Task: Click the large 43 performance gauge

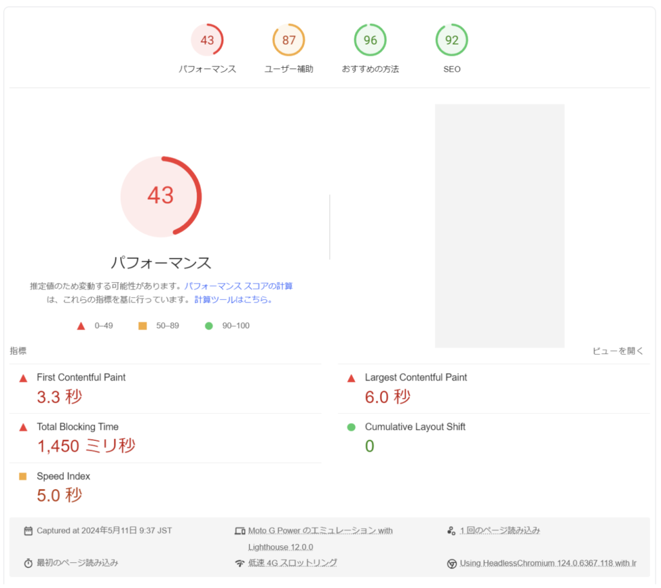Action: (161, 196)
